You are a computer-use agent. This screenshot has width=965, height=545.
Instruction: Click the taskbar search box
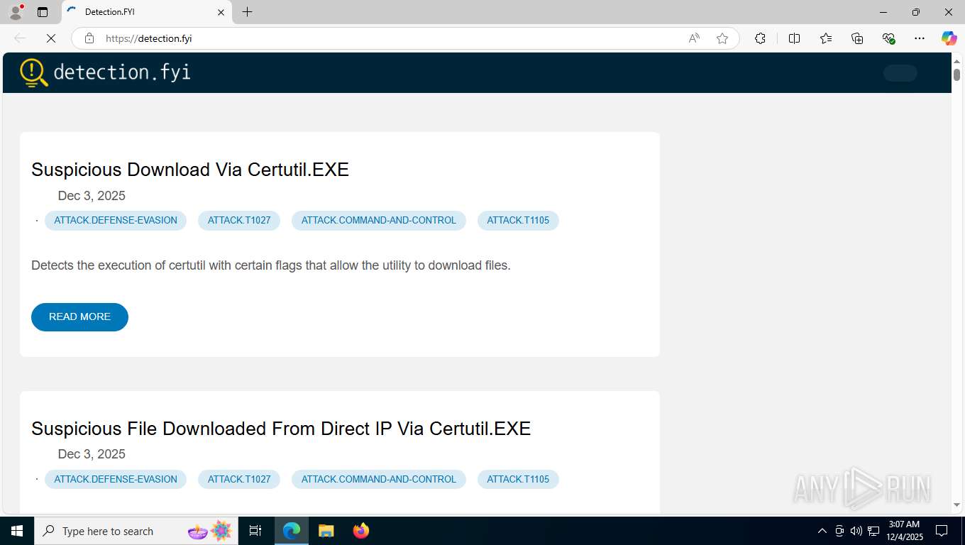pos(136,531)
